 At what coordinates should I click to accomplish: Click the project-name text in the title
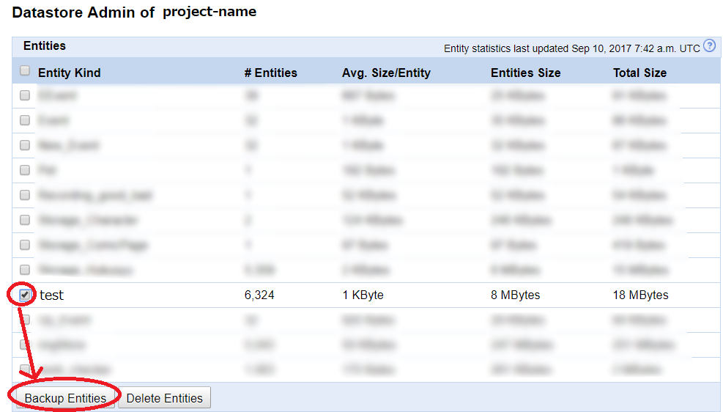[x=210, y=12]
